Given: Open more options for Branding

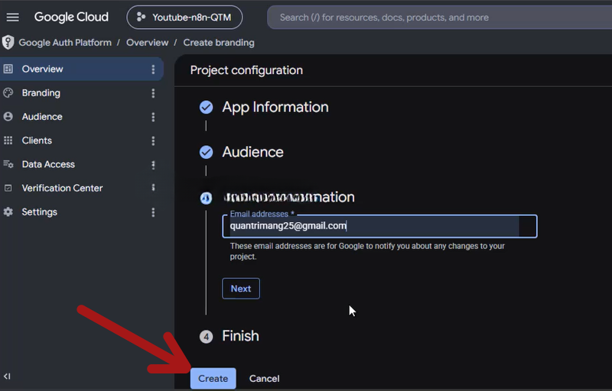Looking at the screenshot, I should [153, 93].
